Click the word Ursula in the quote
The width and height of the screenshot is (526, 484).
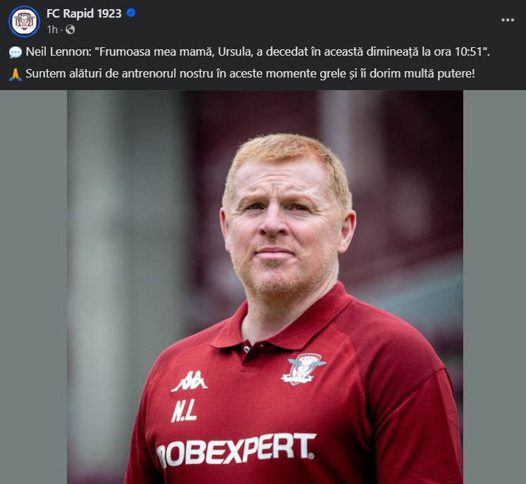pos(236,51)
